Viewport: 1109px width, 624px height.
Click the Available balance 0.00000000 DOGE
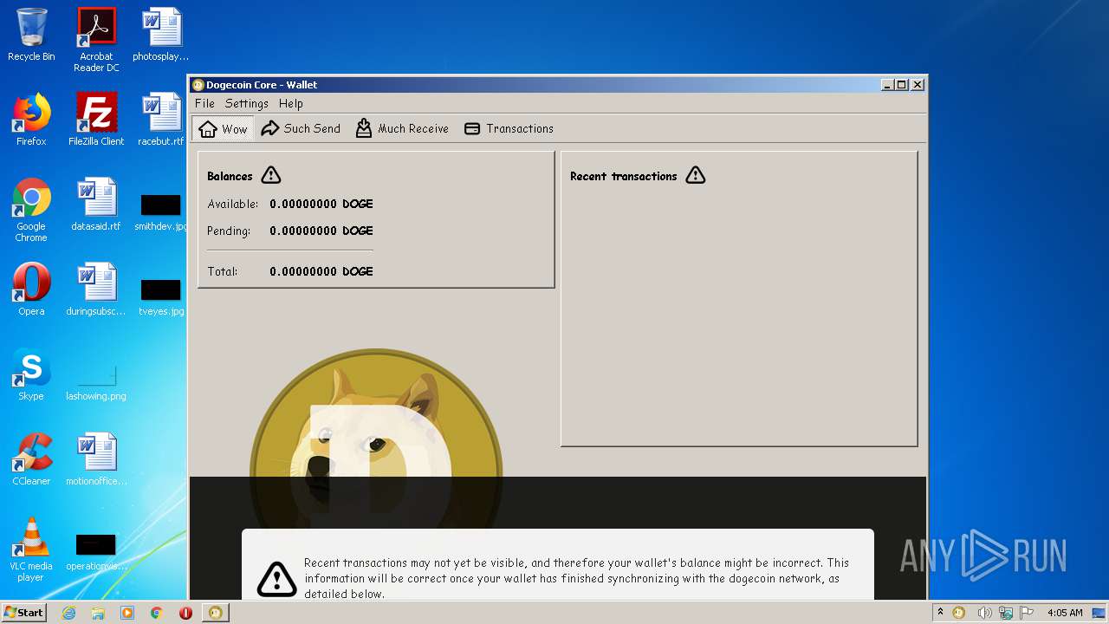[321, 204]
